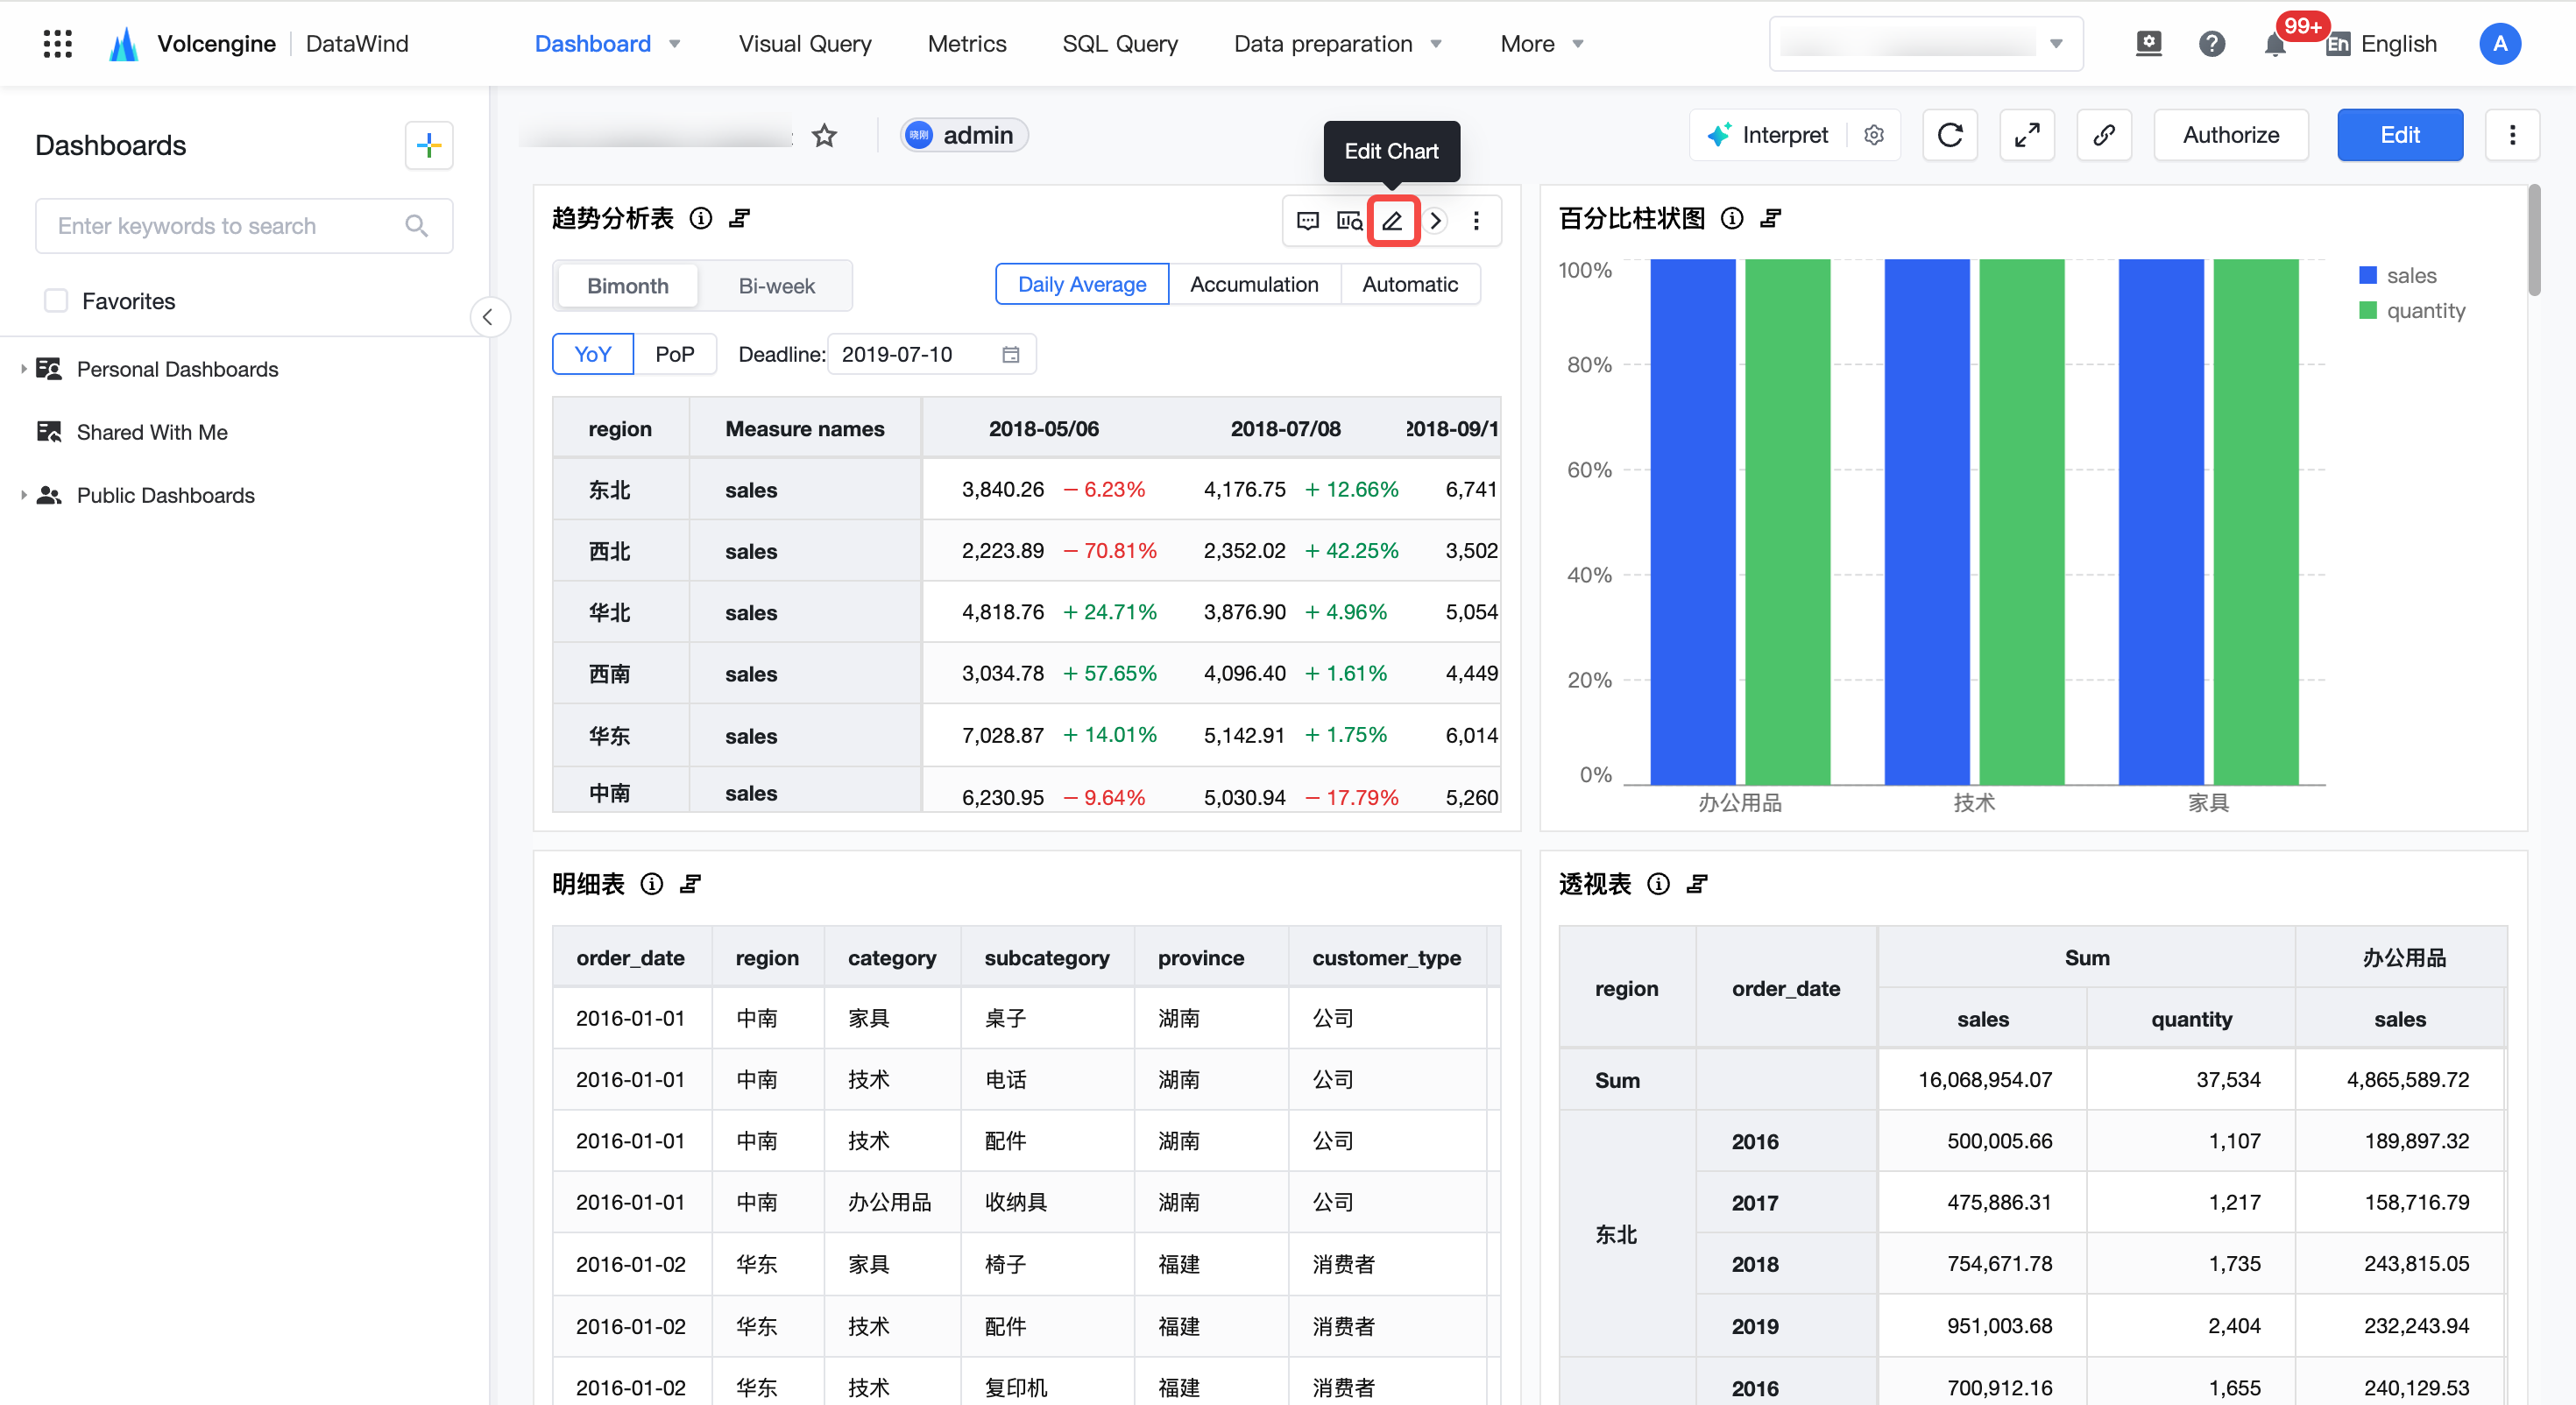Expand the More menu

click(1542, 44)
